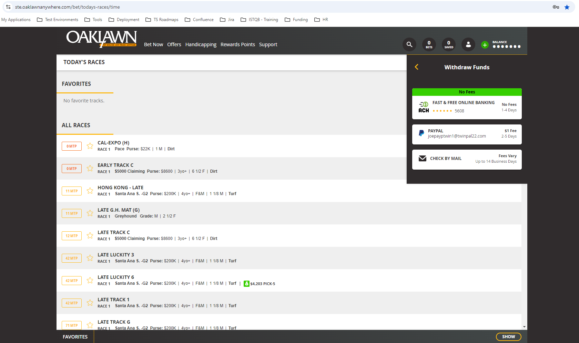Viewport: 579px width, 343px height.
Task: Open the Bets counter icon
Action: [429, 44]
